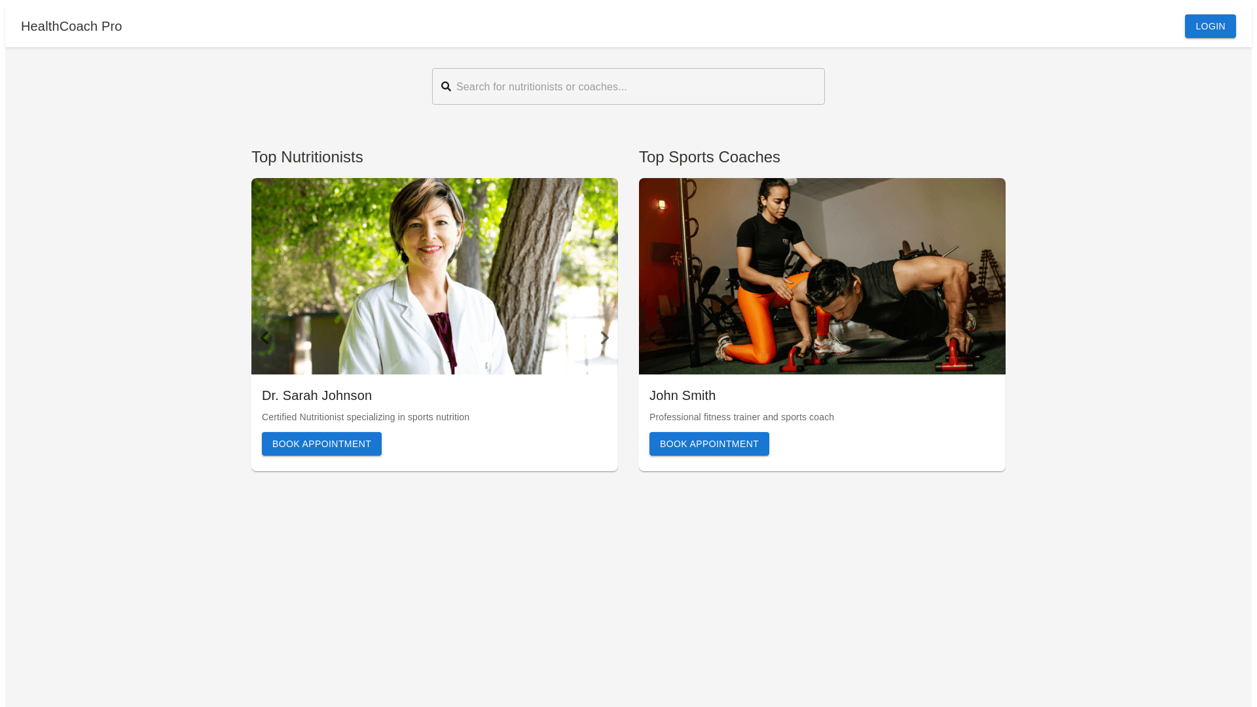This screenshot has height=707, width=1257.
Task: Select the Dr. Sarah Johnson name
Action: pos(317,395)
